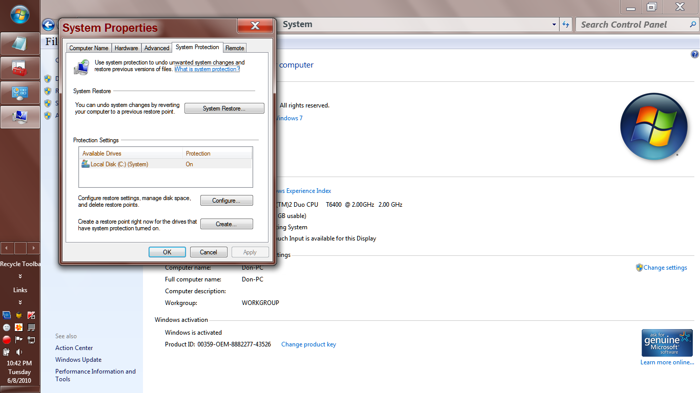Expand the Links toolbar chevron
The height and width of the screenshot is (393, 700).
(20, 302)
